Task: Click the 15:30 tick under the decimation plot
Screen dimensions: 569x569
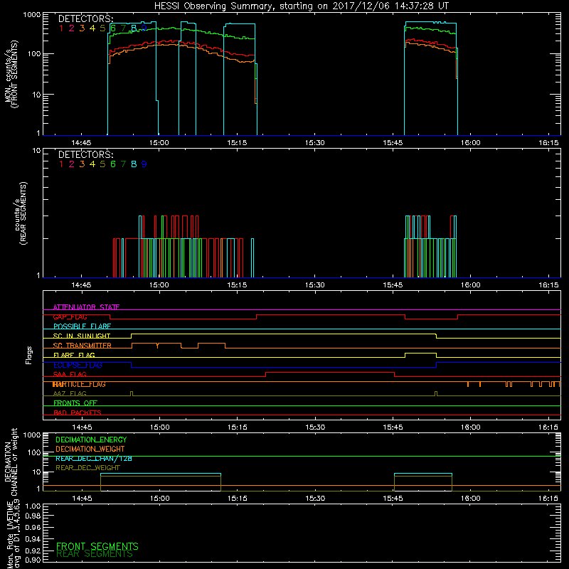Action: [x=314, y=499]
